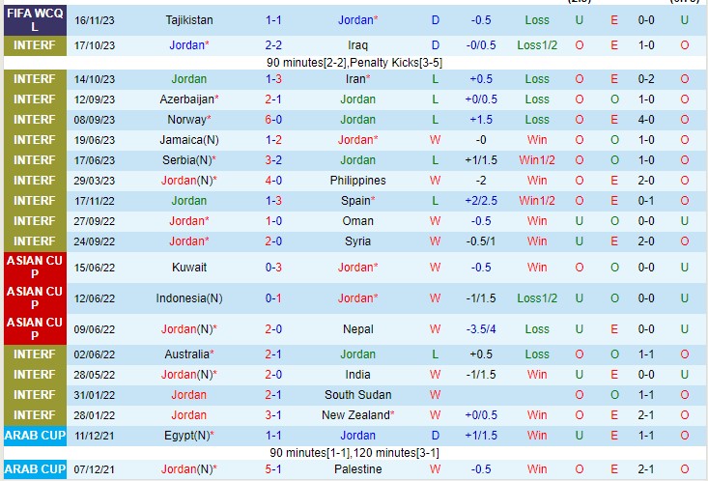708x481 pixels.
Task: Click the Azerbaijan team name
Action: pyautogui.click(x=187, y=99)
